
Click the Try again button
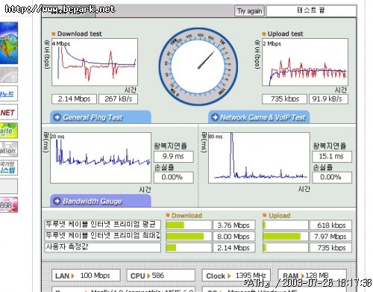tap(249, 11)
